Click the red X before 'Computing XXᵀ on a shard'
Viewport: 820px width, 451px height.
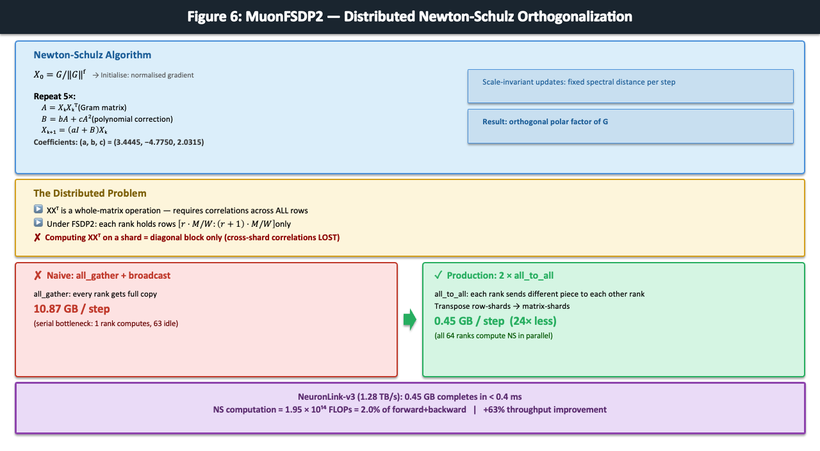point(38,237)
